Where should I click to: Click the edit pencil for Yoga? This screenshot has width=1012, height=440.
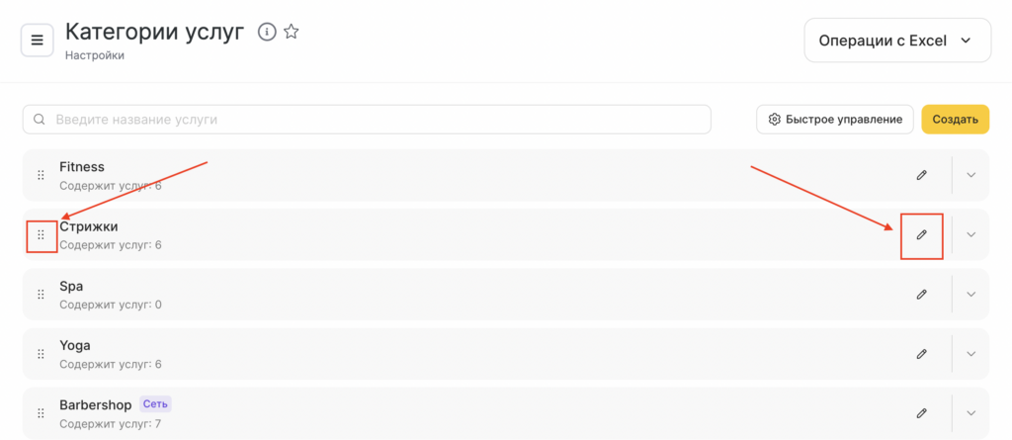[921, 353]
